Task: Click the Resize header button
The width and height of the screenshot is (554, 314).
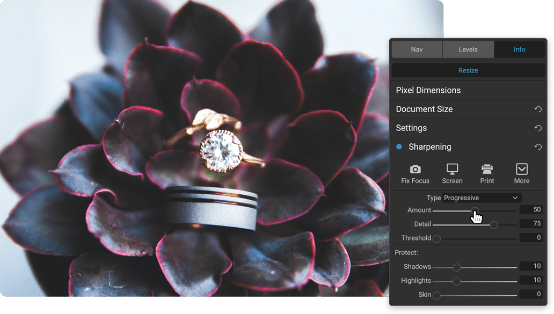Action: (468, 70)
